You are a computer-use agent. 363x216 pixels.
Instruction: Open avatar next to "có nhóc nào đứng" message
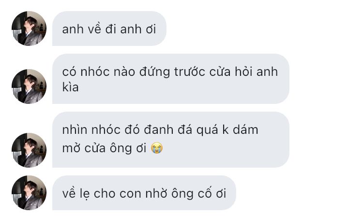tap(29, 86)
